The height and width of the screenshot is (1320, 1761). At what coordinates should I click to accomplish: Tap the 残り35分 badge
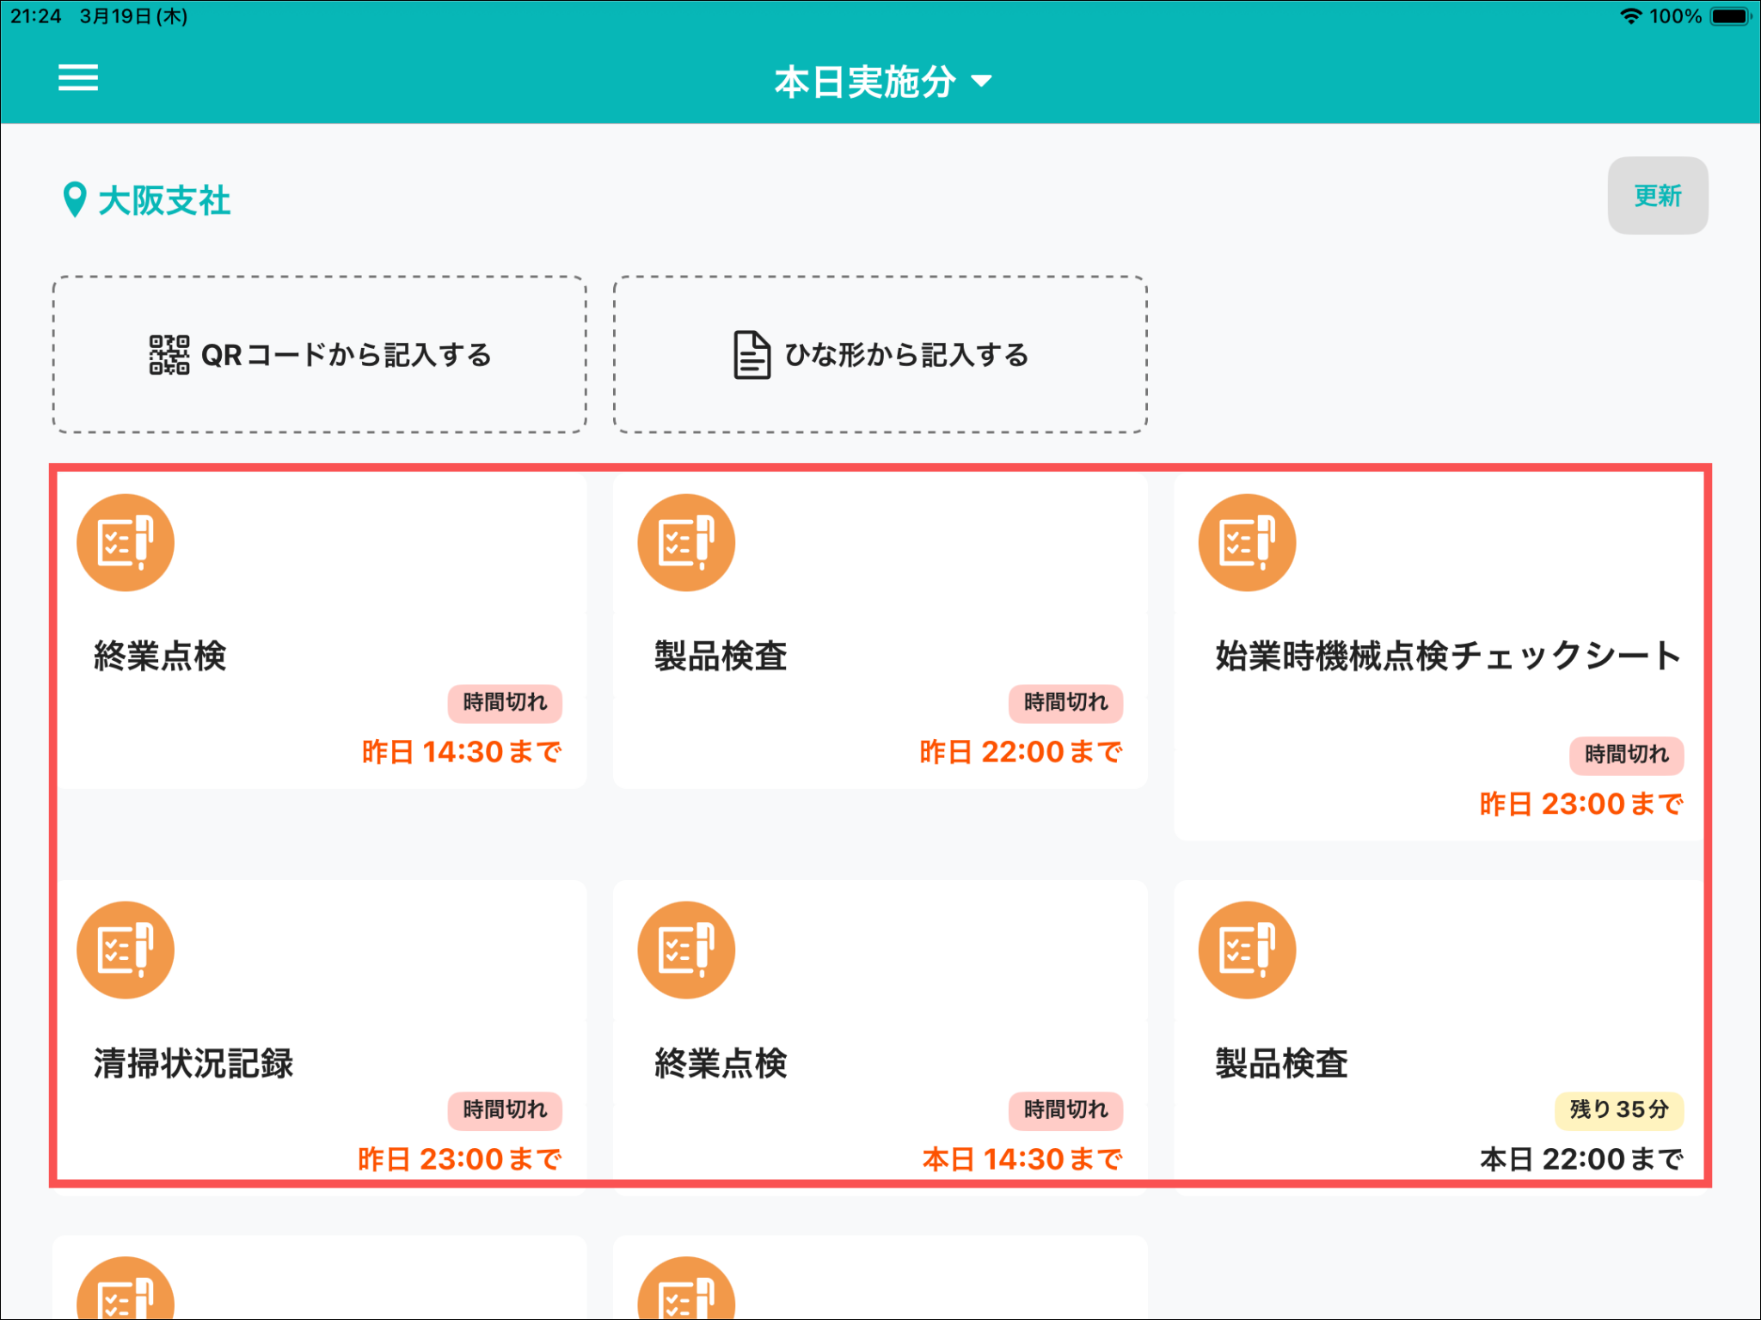click(x=1618, y=1109)
